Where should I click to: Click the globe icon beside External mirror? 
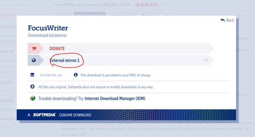pos(34,60)
